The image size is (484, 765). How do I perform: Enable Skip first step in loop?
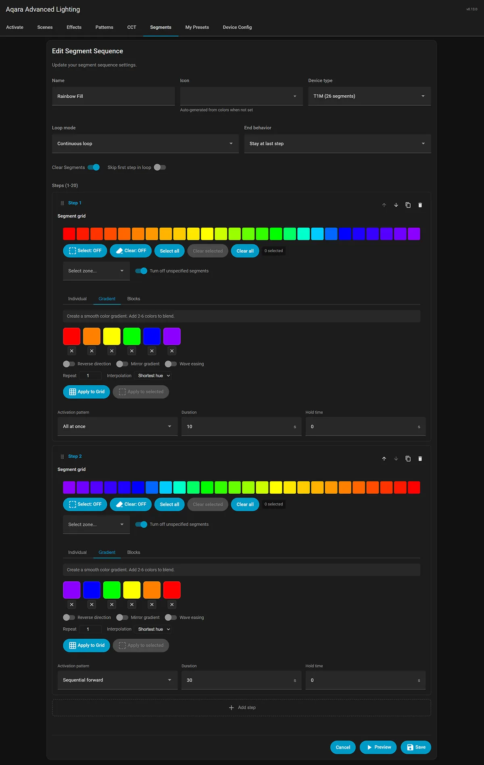pyautogui.click(x=160, y=167)
